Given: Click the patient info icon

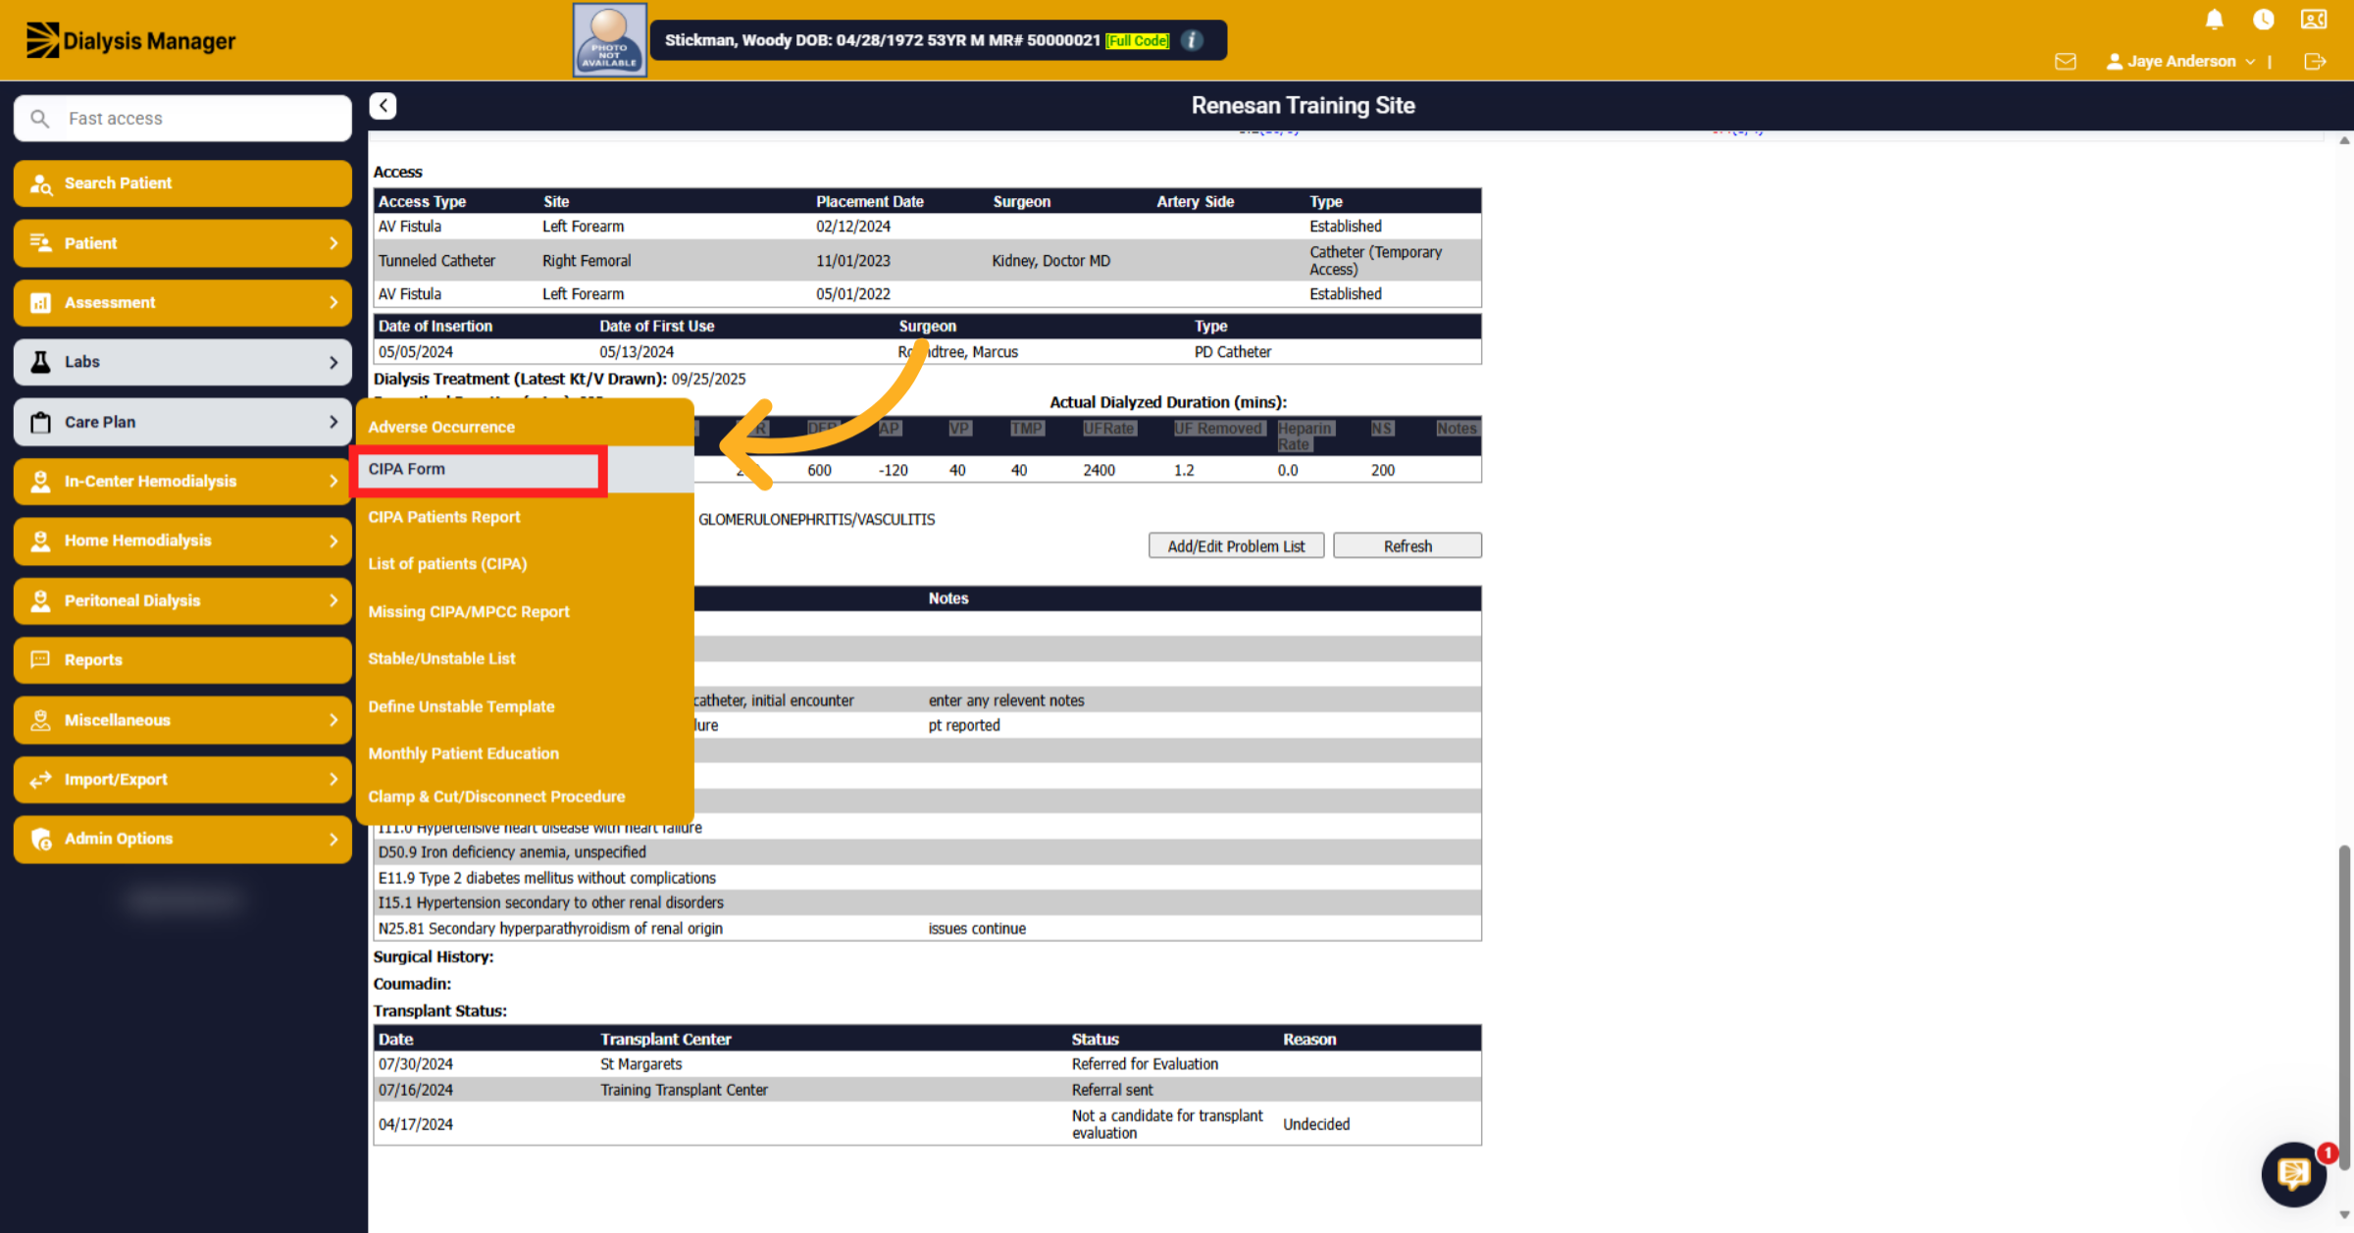Looking at the screenshot, I should click(1192, 40).
